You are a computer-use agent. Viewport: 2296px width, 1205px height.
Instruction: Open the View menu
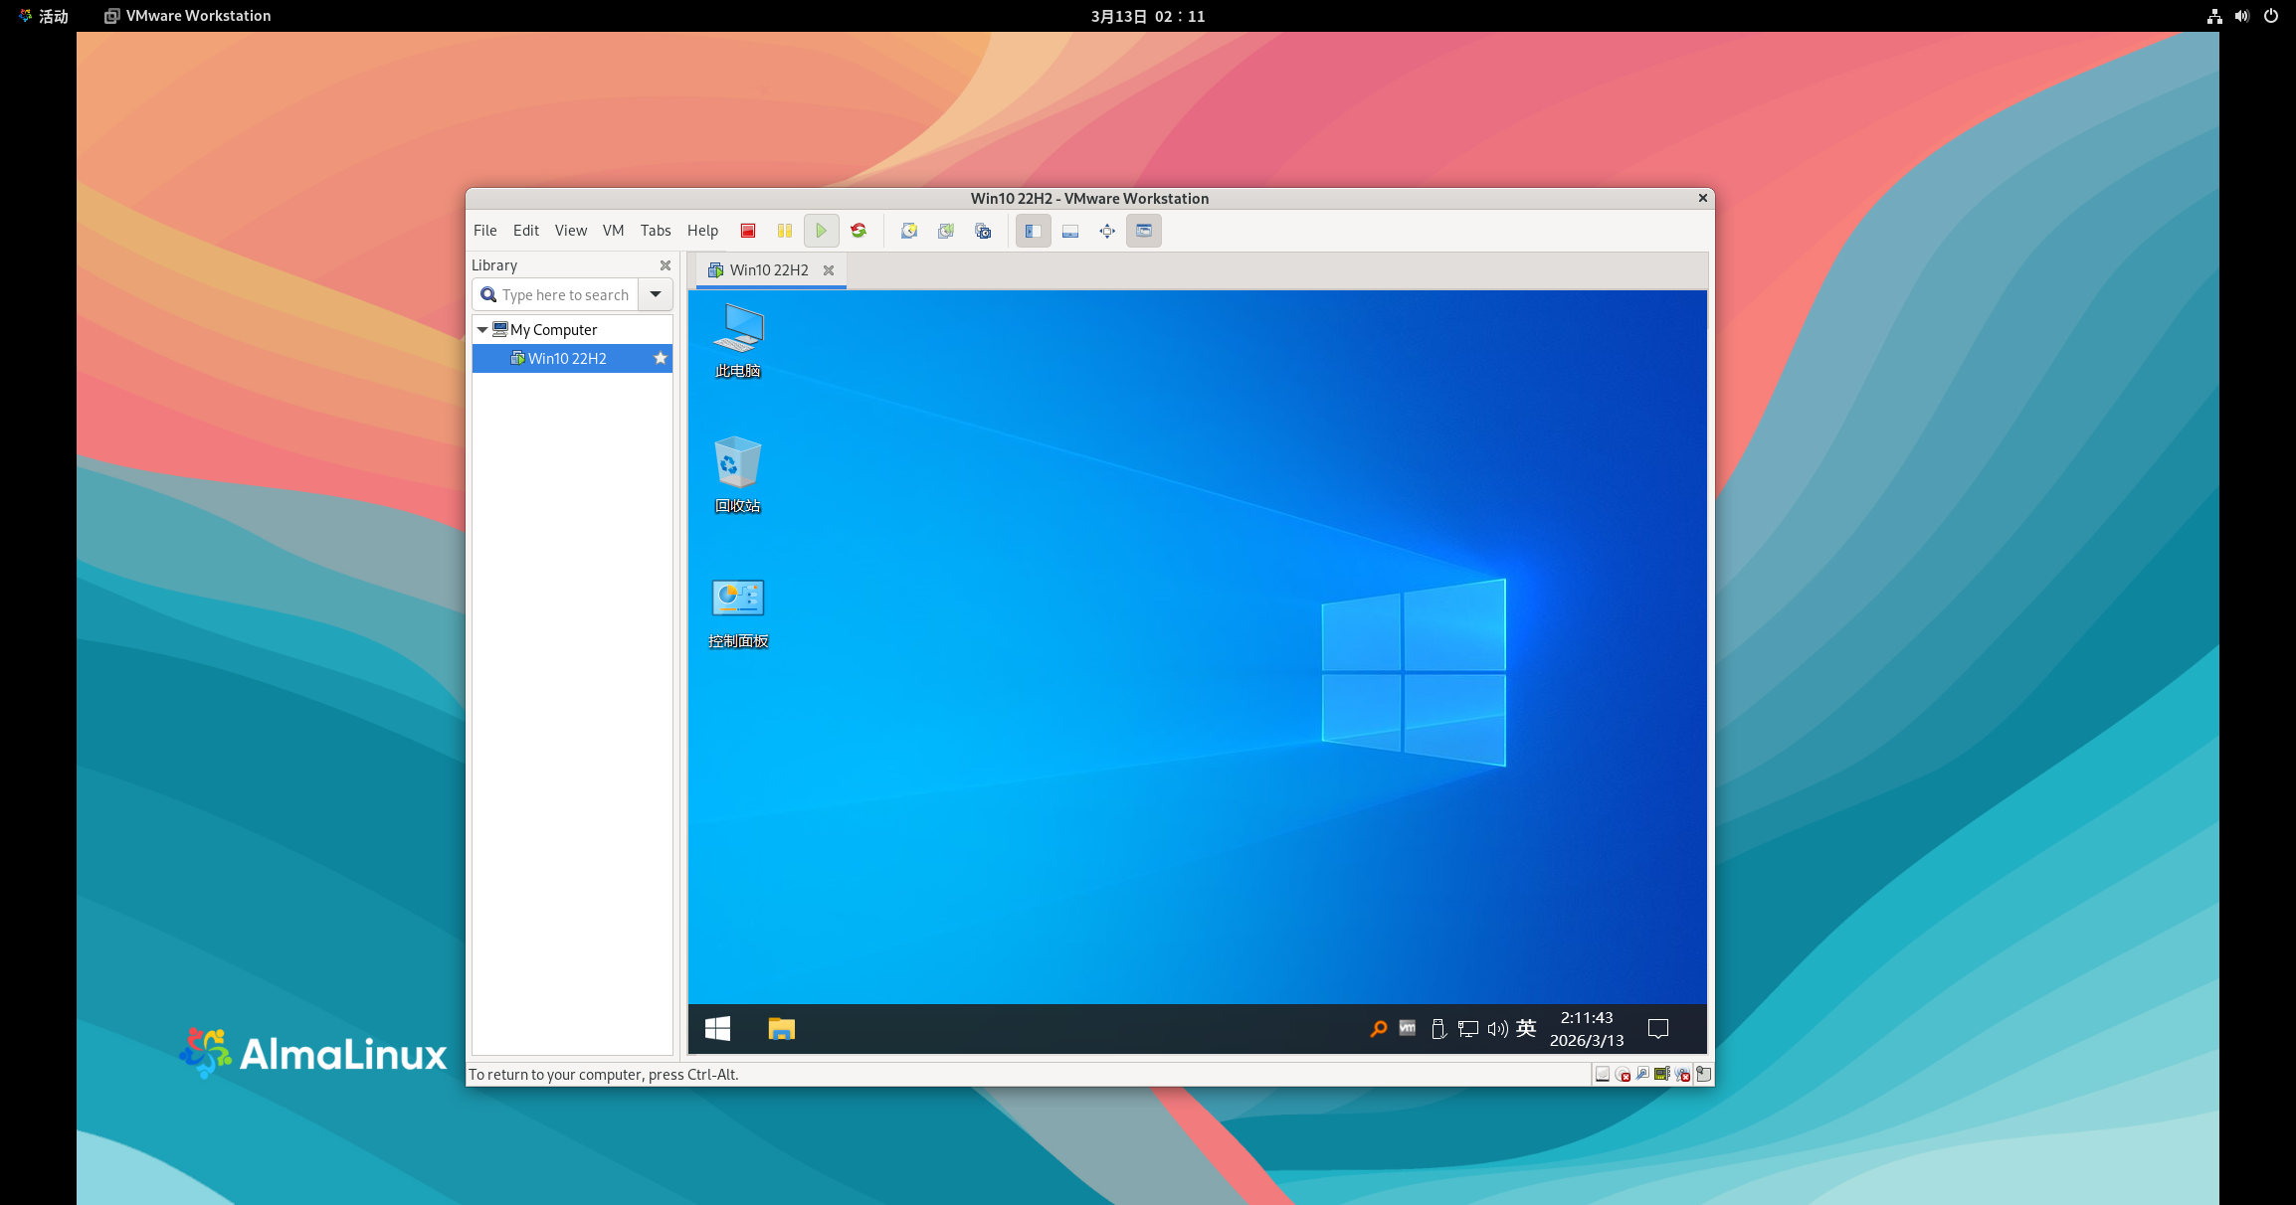point(570,231)
